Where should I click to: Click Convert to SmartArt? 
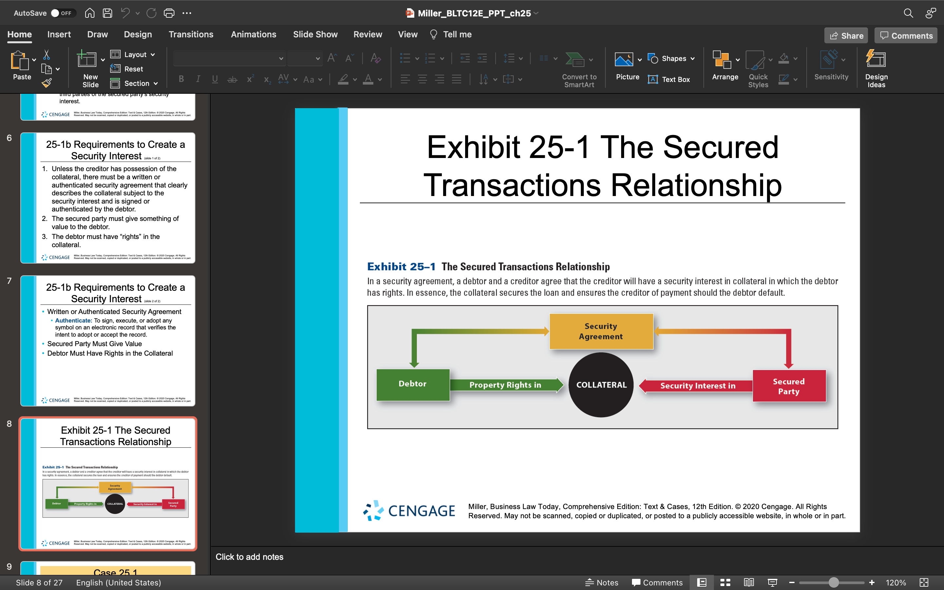coord(579,70)
